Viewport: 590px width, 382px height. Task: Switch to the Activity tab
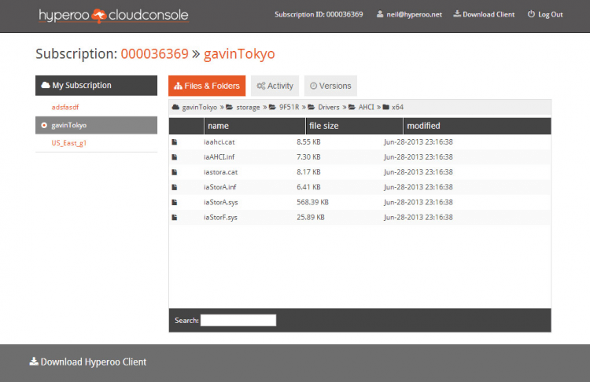tap(275, 86)
